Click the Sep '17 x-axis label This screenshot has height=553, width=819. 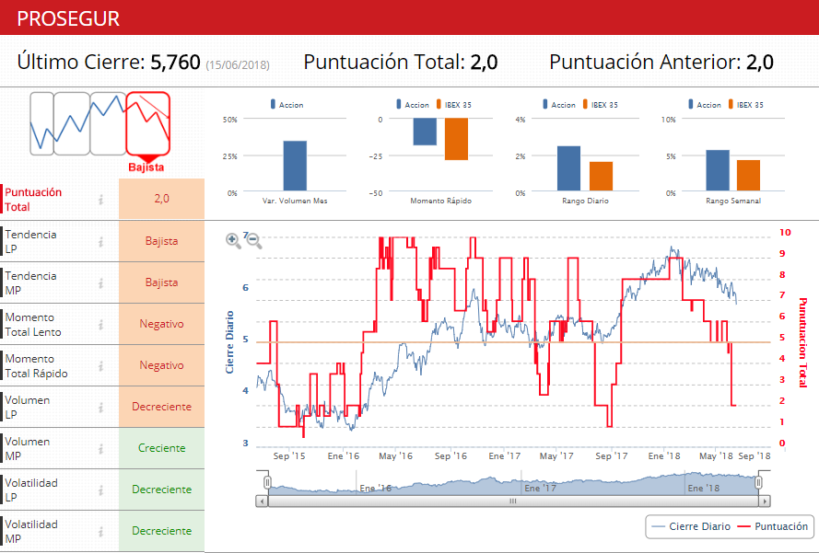pyautogui.click(x=611, y=456)
